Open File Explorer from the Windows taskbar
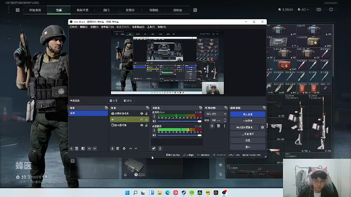The height and width of the screenshot is (197, 351). [159, 193]
